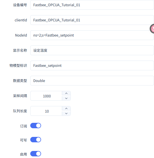This screenshot has width=154, height=158.
Task: Increase the 队列长度 value with up arrow
Action: tap(66, 108)
